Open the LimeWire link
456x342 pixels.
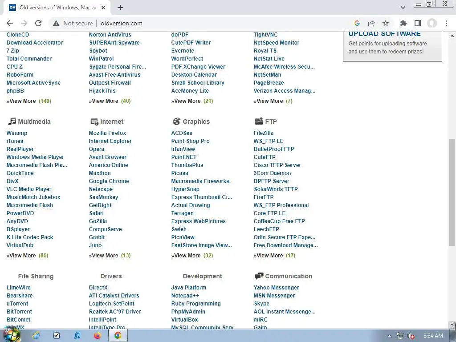coord(18,287)
